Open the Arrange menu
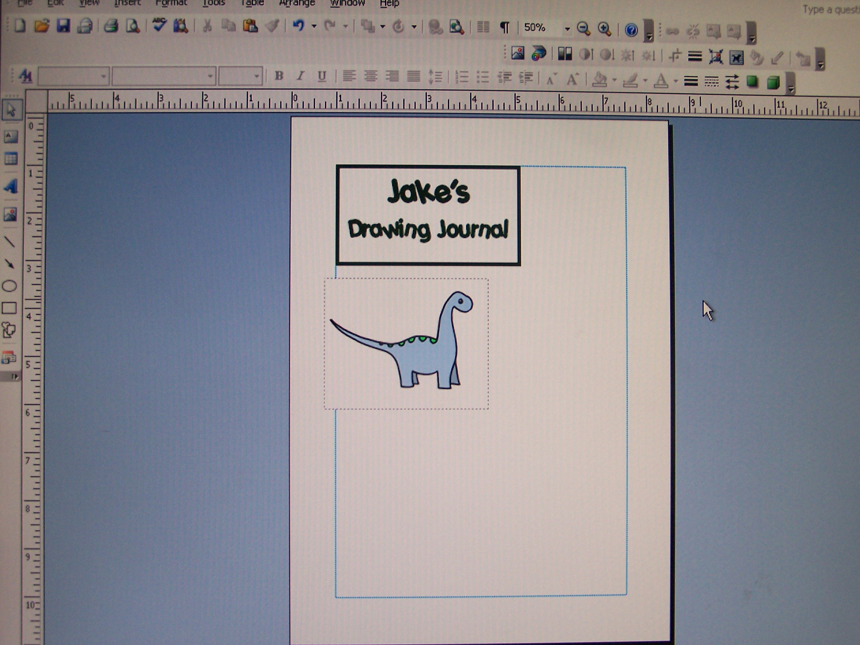 click(x=297, y=3)
